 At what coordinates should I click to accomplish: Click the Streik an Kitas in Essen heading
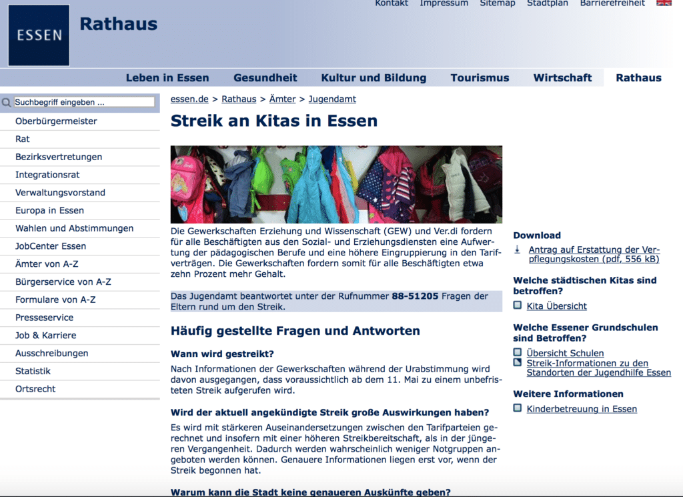pyautogui.click(x=274, y=121)
